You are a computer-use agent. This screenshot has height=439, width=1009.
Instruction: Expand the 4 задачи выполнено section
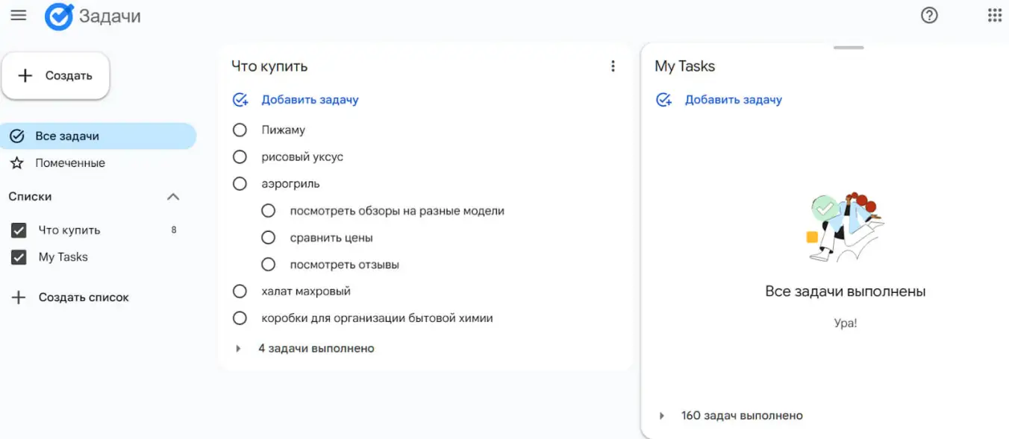239,349
